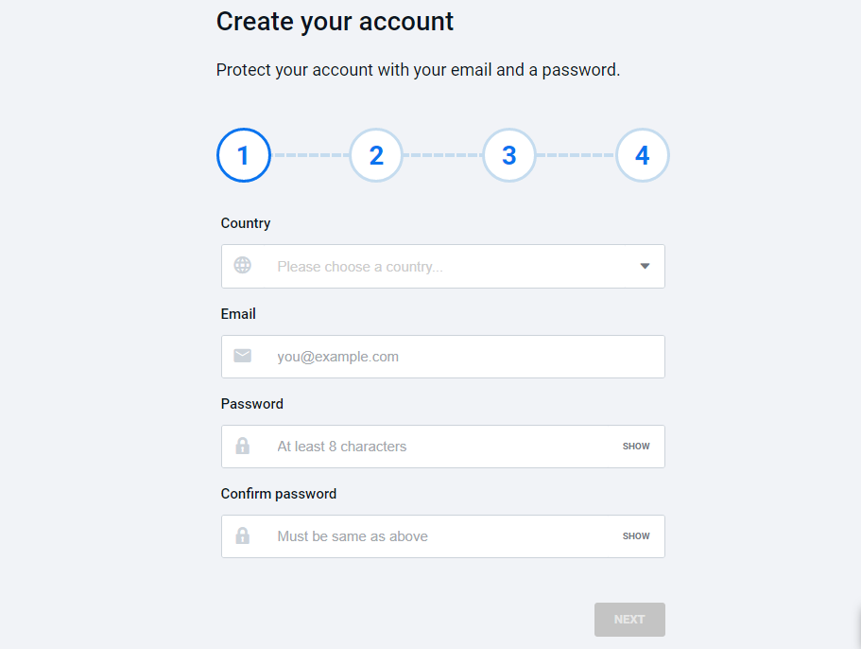The width and height of the screenshot is (861, 649).
Task: Select step 4 in progress indicator
Action: 643,155
